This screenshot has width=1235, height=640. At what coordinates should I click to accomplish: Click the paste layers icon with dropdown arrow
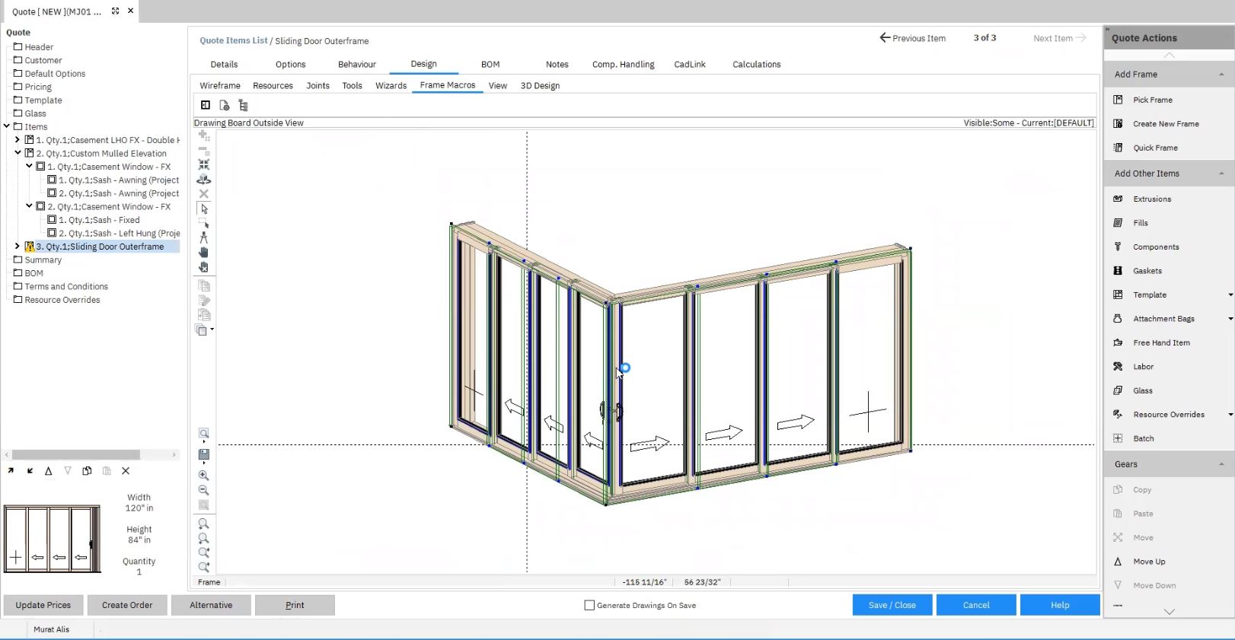204,330
